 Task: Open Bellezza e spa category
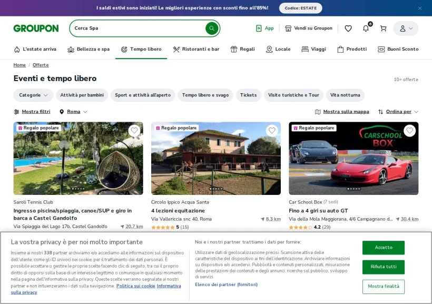coord(89,49)
